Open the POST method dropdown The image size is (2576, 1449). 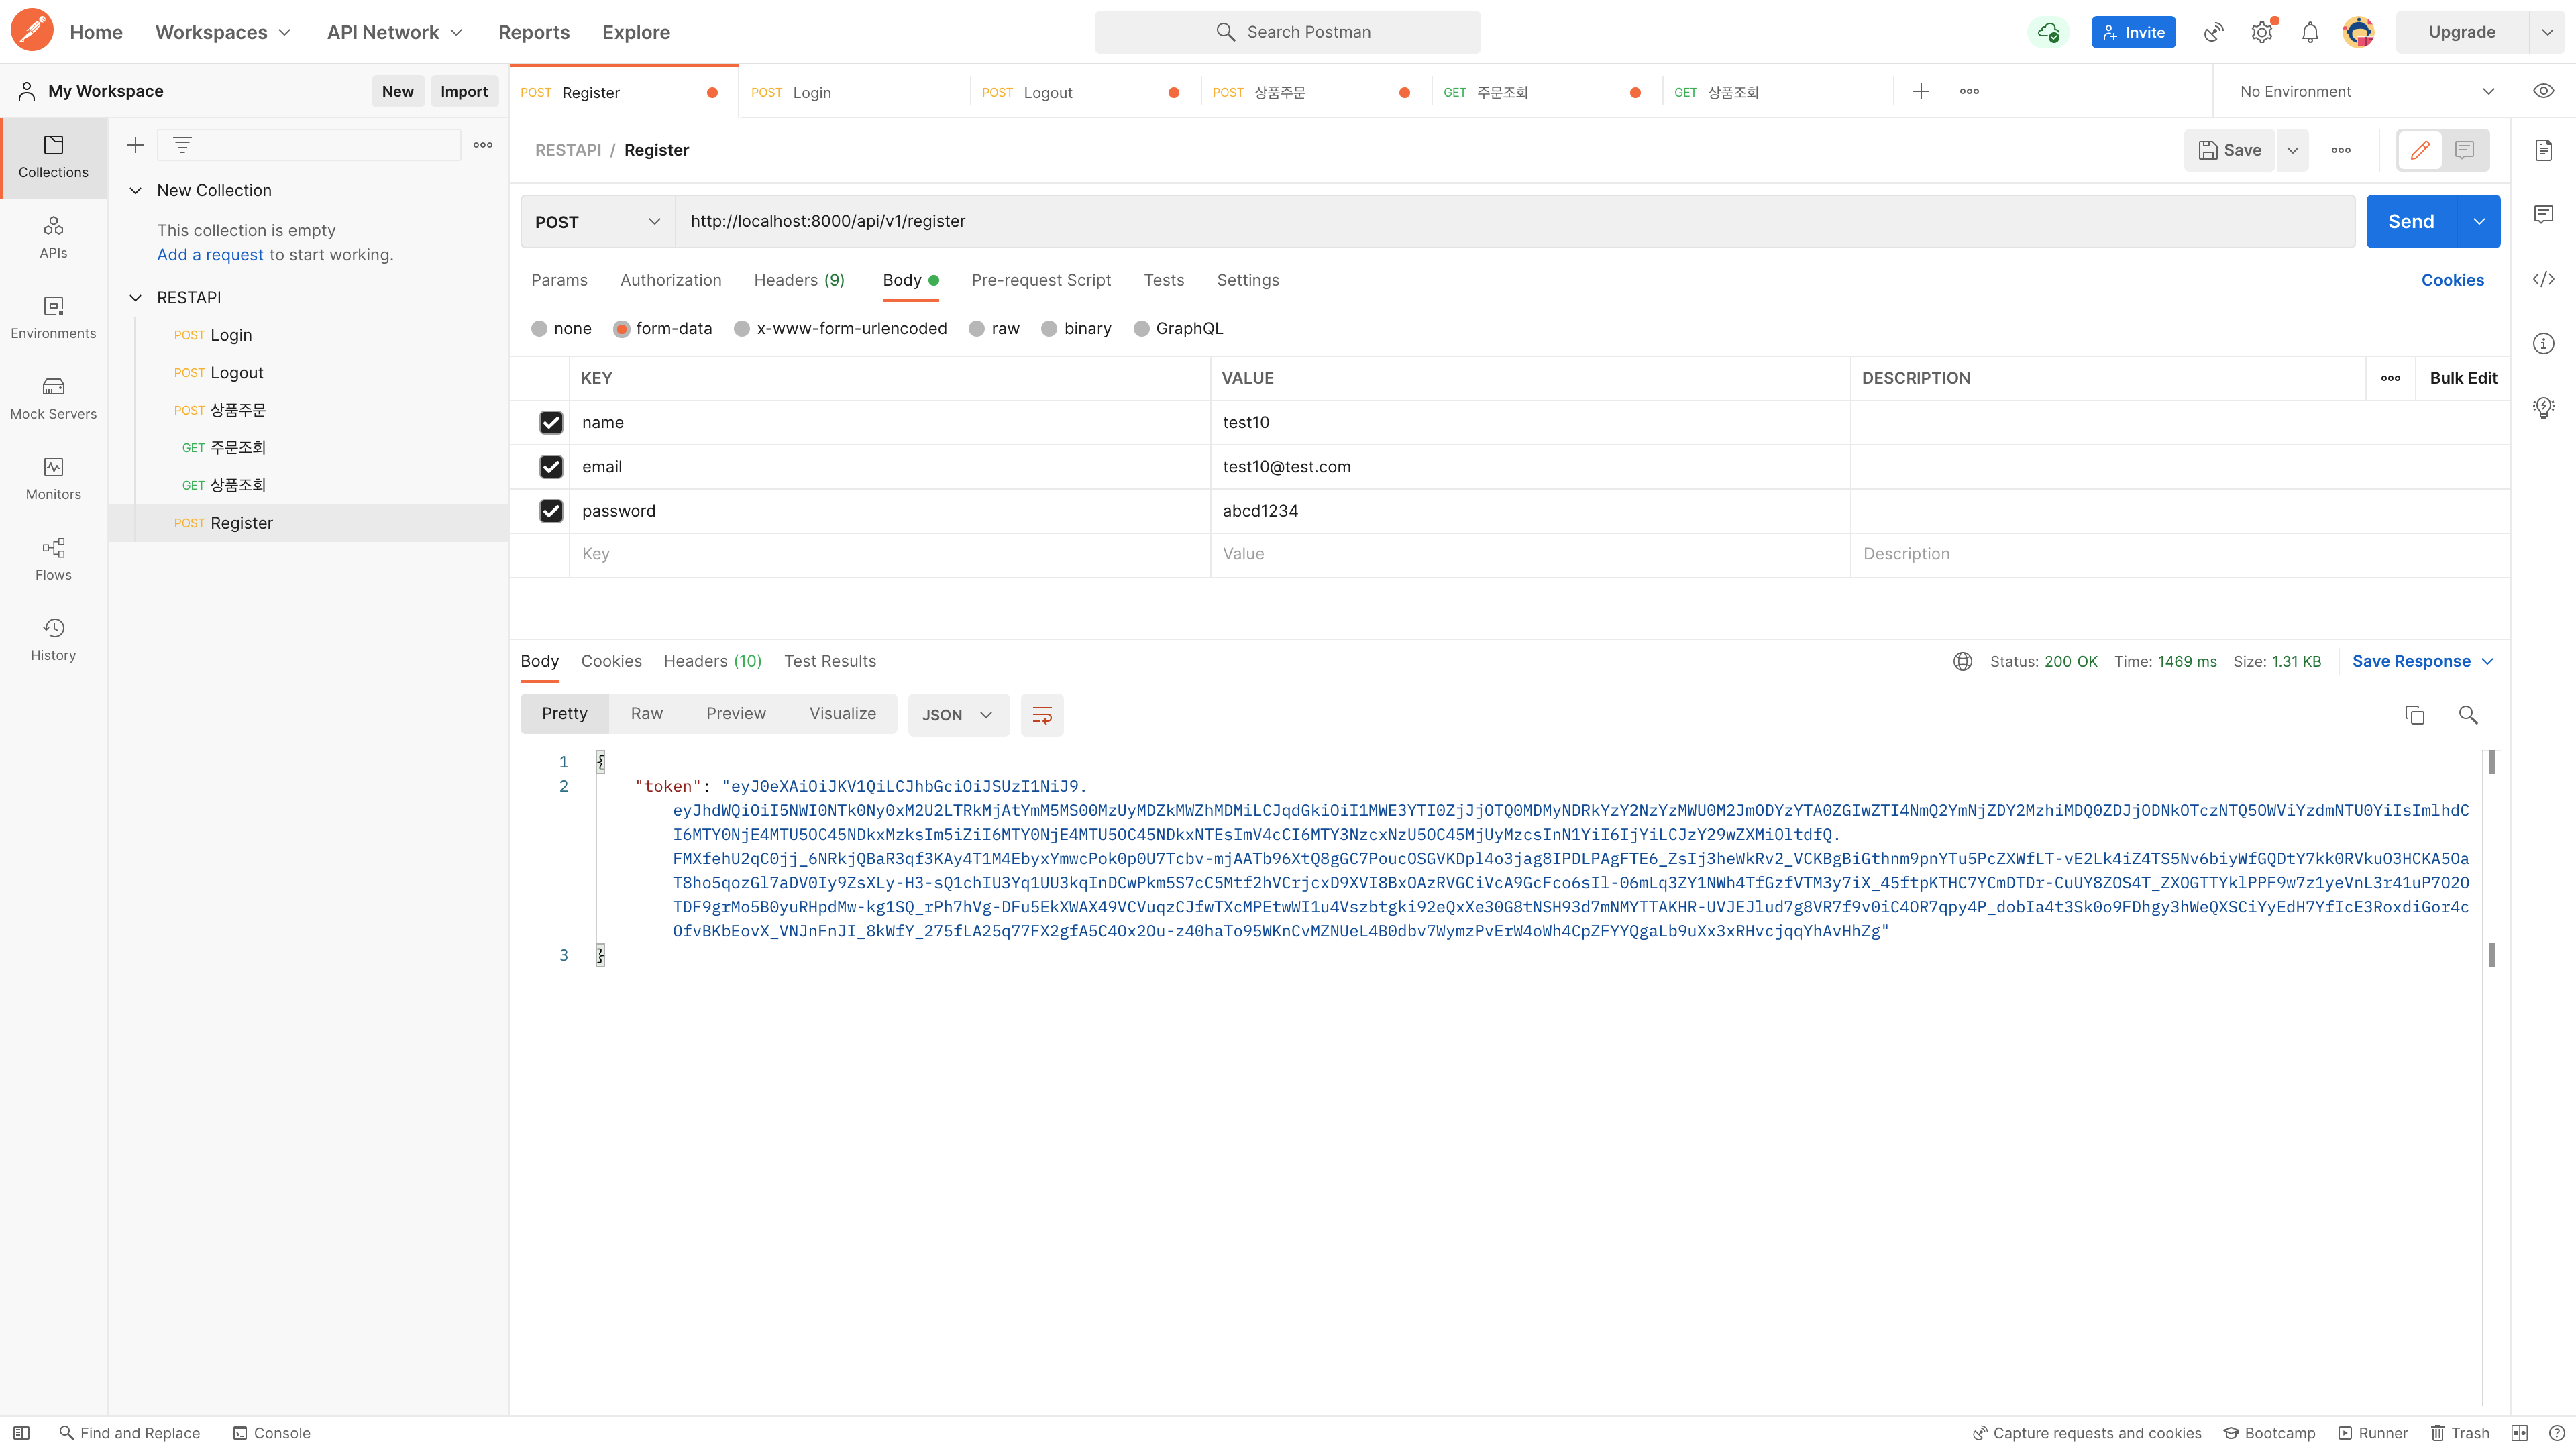597,222
